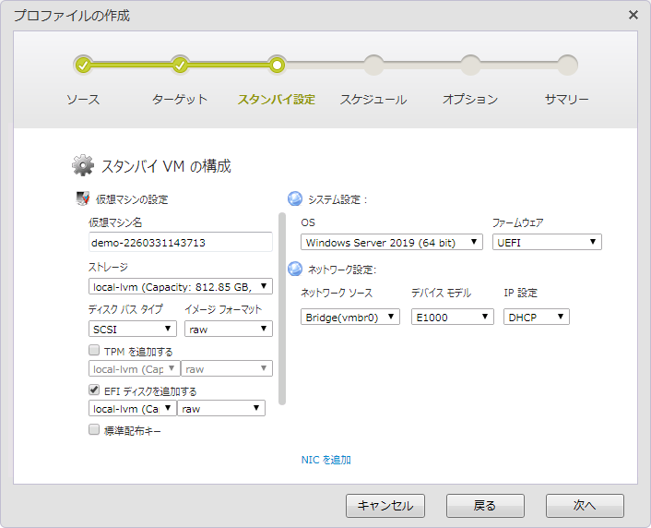Open the IP 設定 DHCP dropdown
This screenshot has height=528, width=651.
536,317
